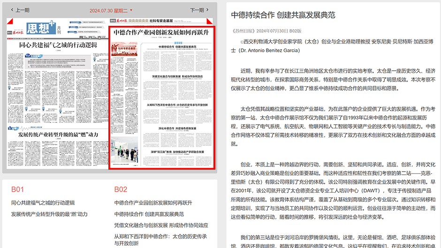Open article link 中德持续合作 创建共赢发展典范

tap(149, 214)
